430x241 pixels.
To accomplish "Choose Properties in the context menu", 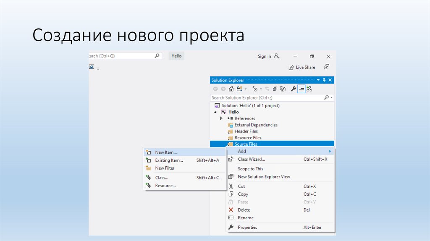I will click(247, 227).
